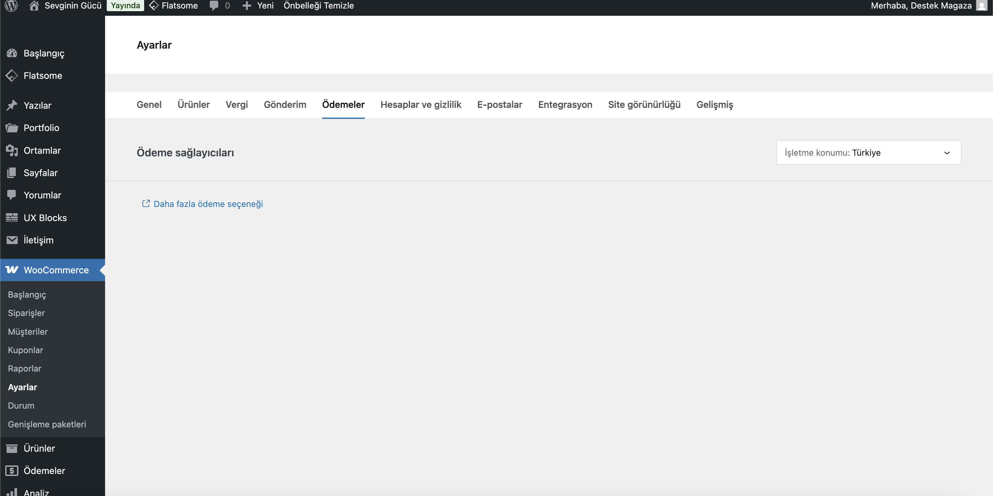Open Durum submenu item
The width and height of the screenshot is (993, 496).
click(21, 405)
